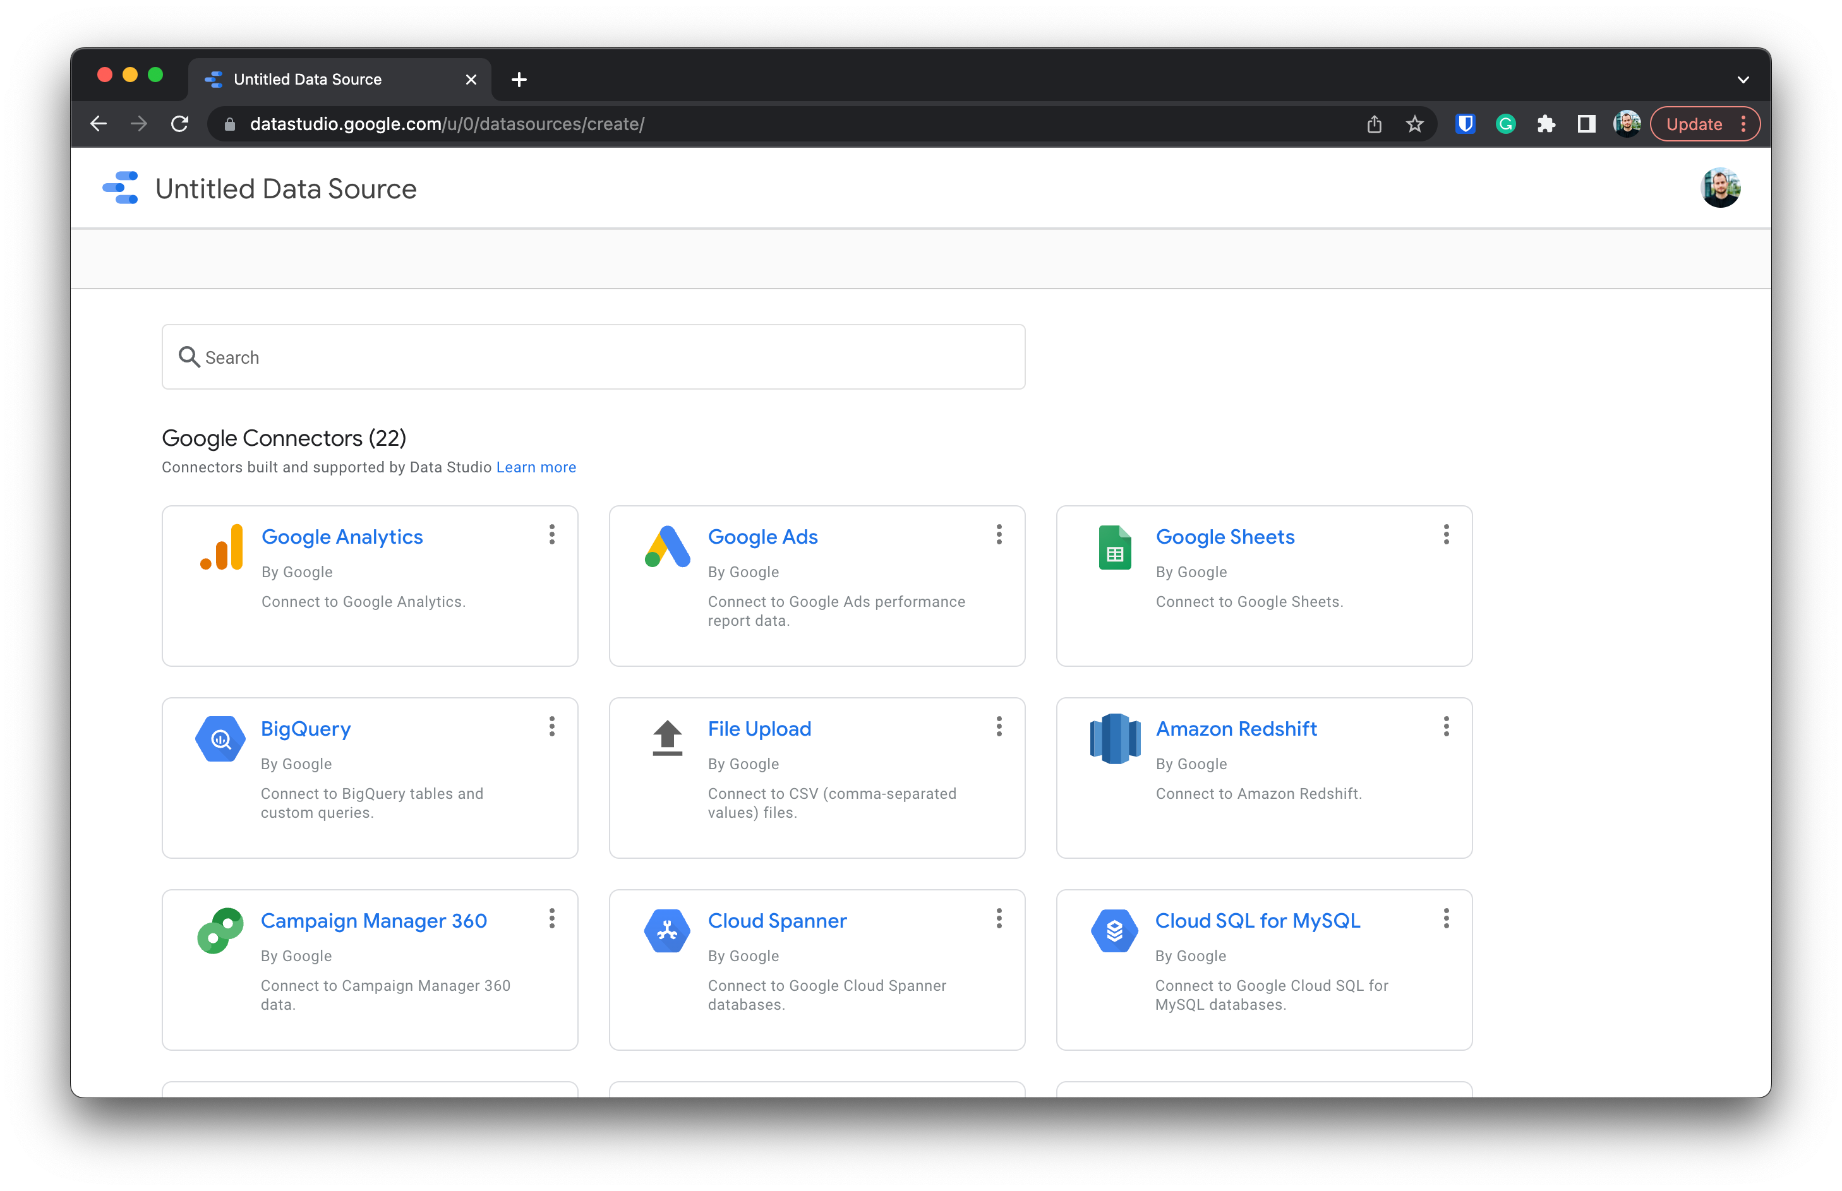This screenshot has height=1191, width=1842.
Task: Click the Chrome Update button
Action: coord(1694,124)
